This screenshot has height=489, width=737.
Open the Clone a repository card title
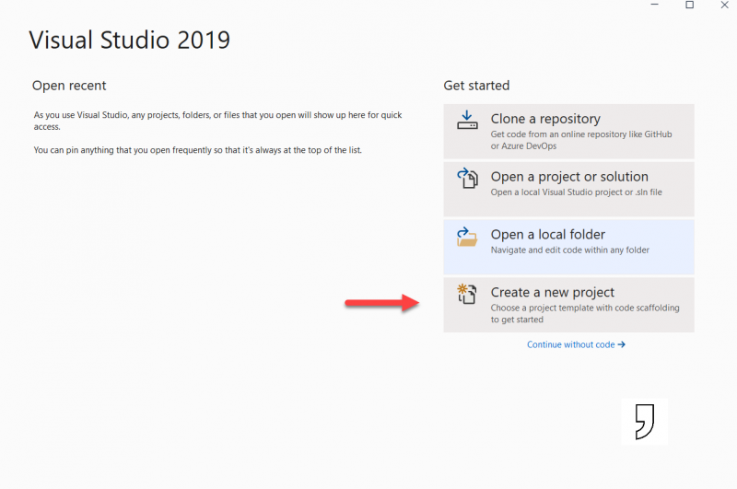[x=545, y=119]
